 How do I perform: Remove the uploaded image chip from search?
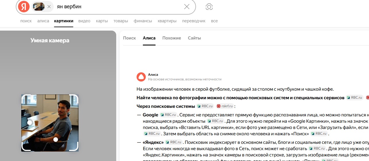[49, 7]
